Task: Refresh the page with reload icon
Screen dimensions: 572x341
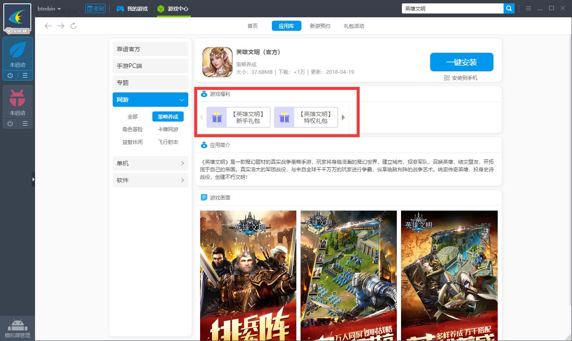Action: point(73,26)
